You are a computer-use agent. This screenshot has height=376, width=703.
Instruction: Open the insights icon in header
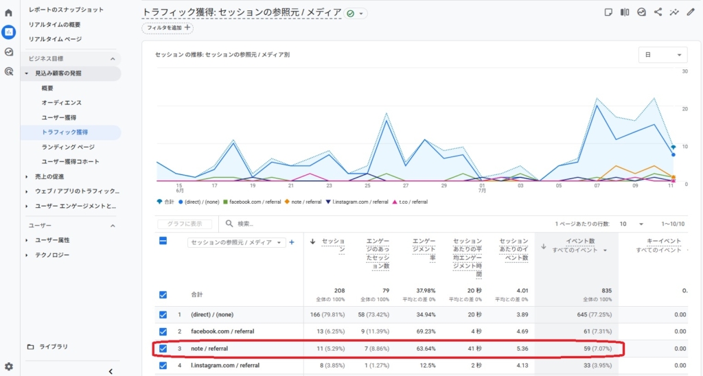(x=642, y=12)
